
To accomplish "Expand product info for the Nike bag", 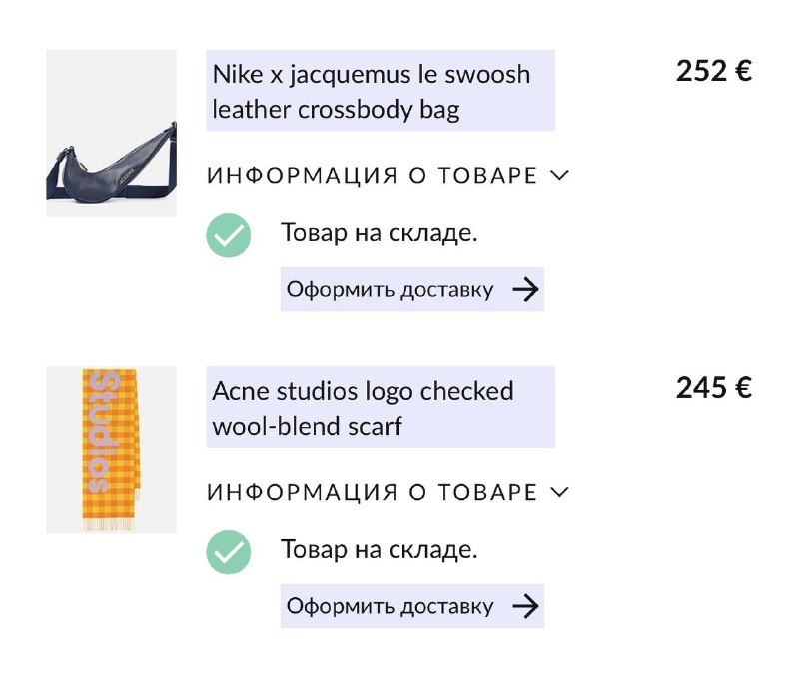I will pyautogui.click(x=388, y=175).
